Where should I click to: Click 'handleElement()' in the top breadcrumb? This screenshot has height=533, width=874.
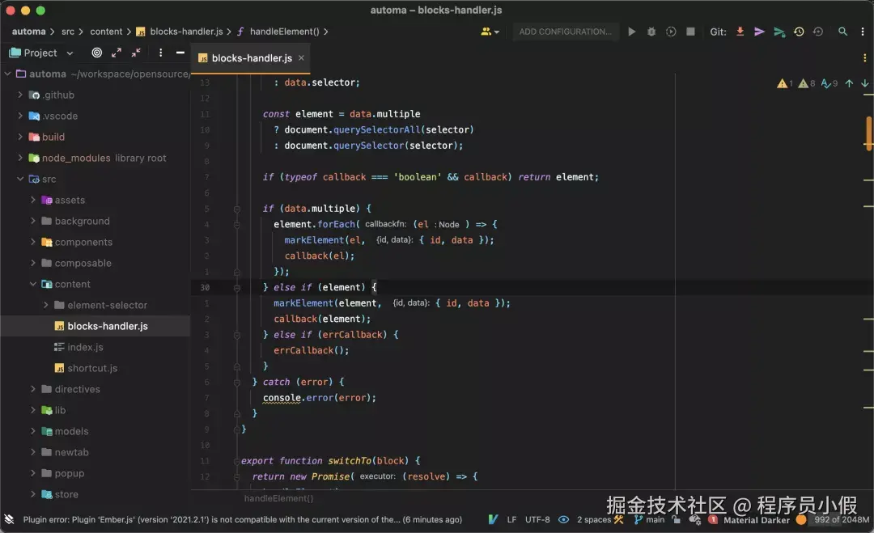[284, 32]
